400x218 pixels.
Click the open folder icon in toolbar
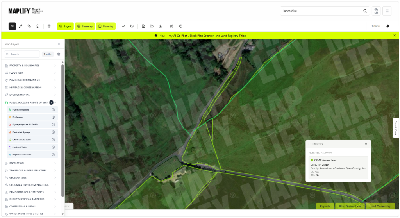[x=152, y=26]
